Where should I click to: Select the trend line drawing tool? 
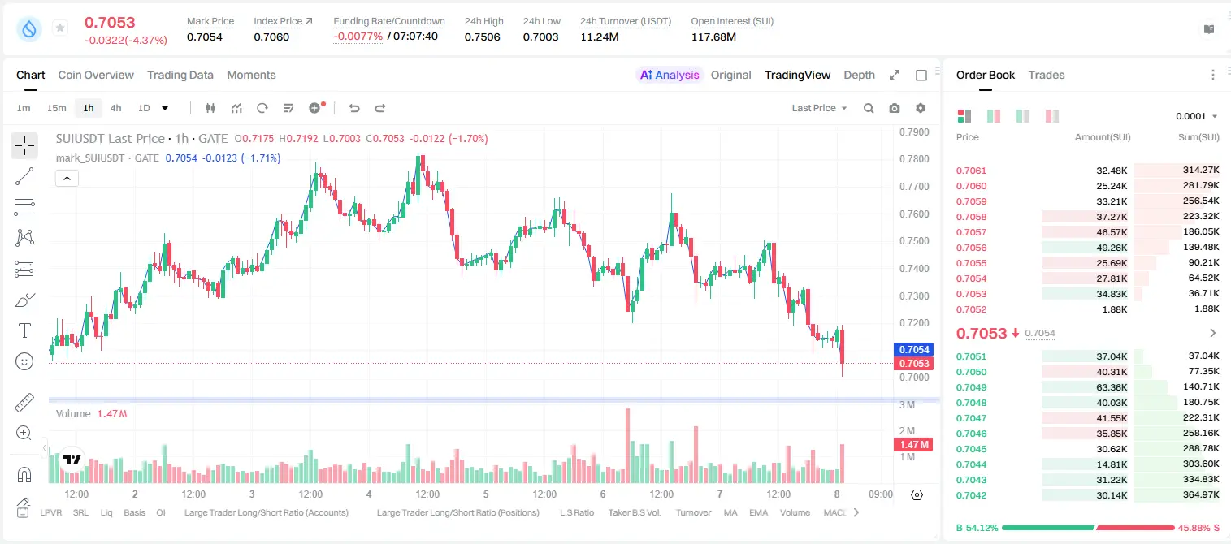[x=24, y=176]
